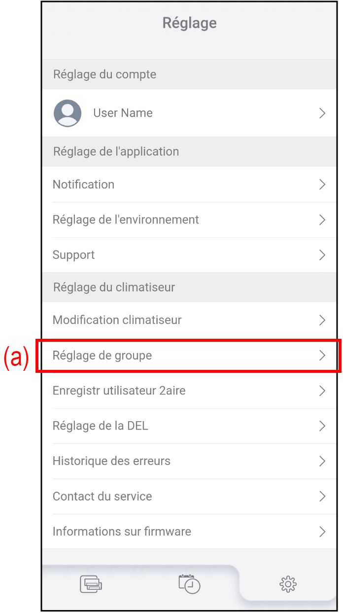Tap the chevron next to User Name
This screenshot has width=343, height=613.
click(x=322, y=113)
